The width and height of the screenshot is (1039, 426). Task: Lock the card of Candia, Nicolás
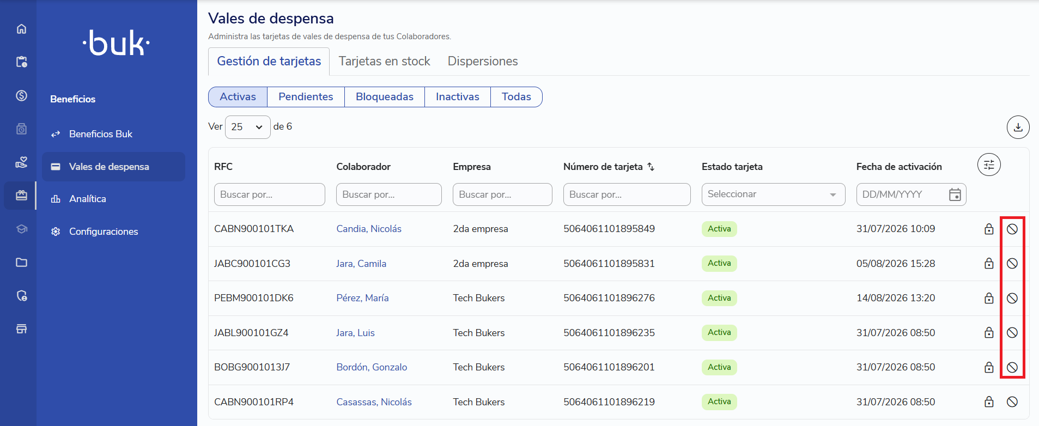tap(989, 229)
